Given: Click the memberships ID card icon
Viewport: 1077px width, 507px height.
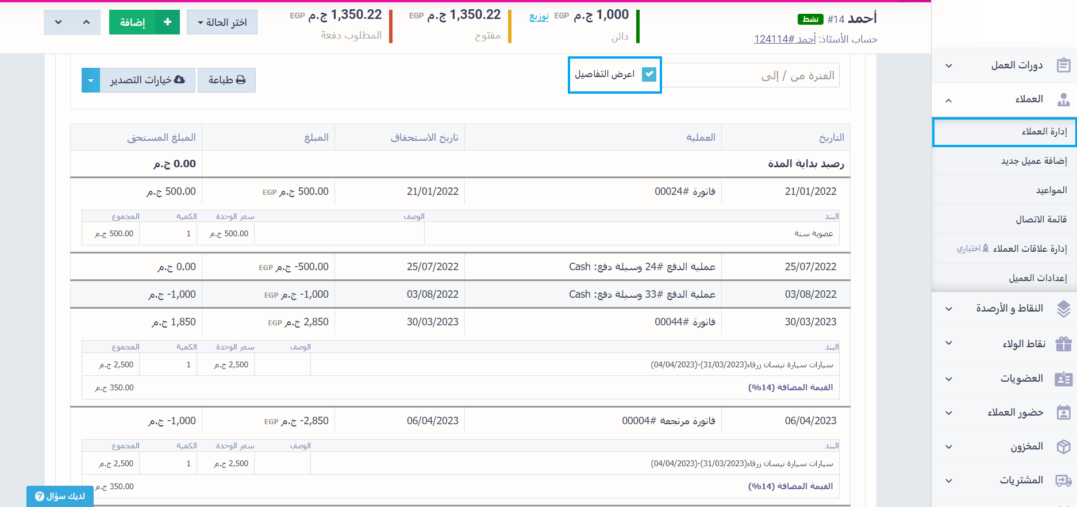Looking at the screenshot, I should click(1063, 379).
